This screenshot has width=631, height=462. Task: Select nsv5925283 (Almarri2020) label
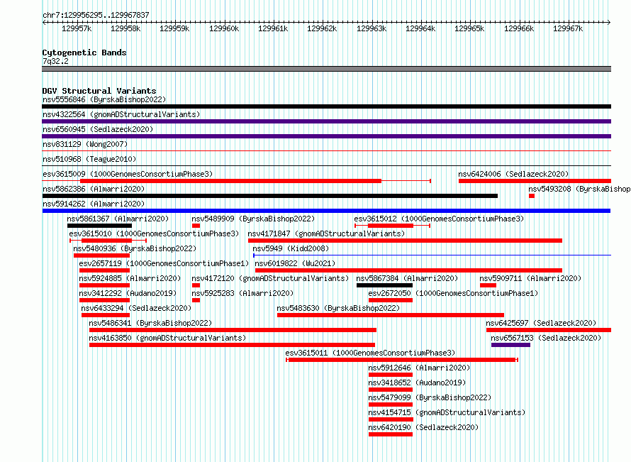point(242,293)
